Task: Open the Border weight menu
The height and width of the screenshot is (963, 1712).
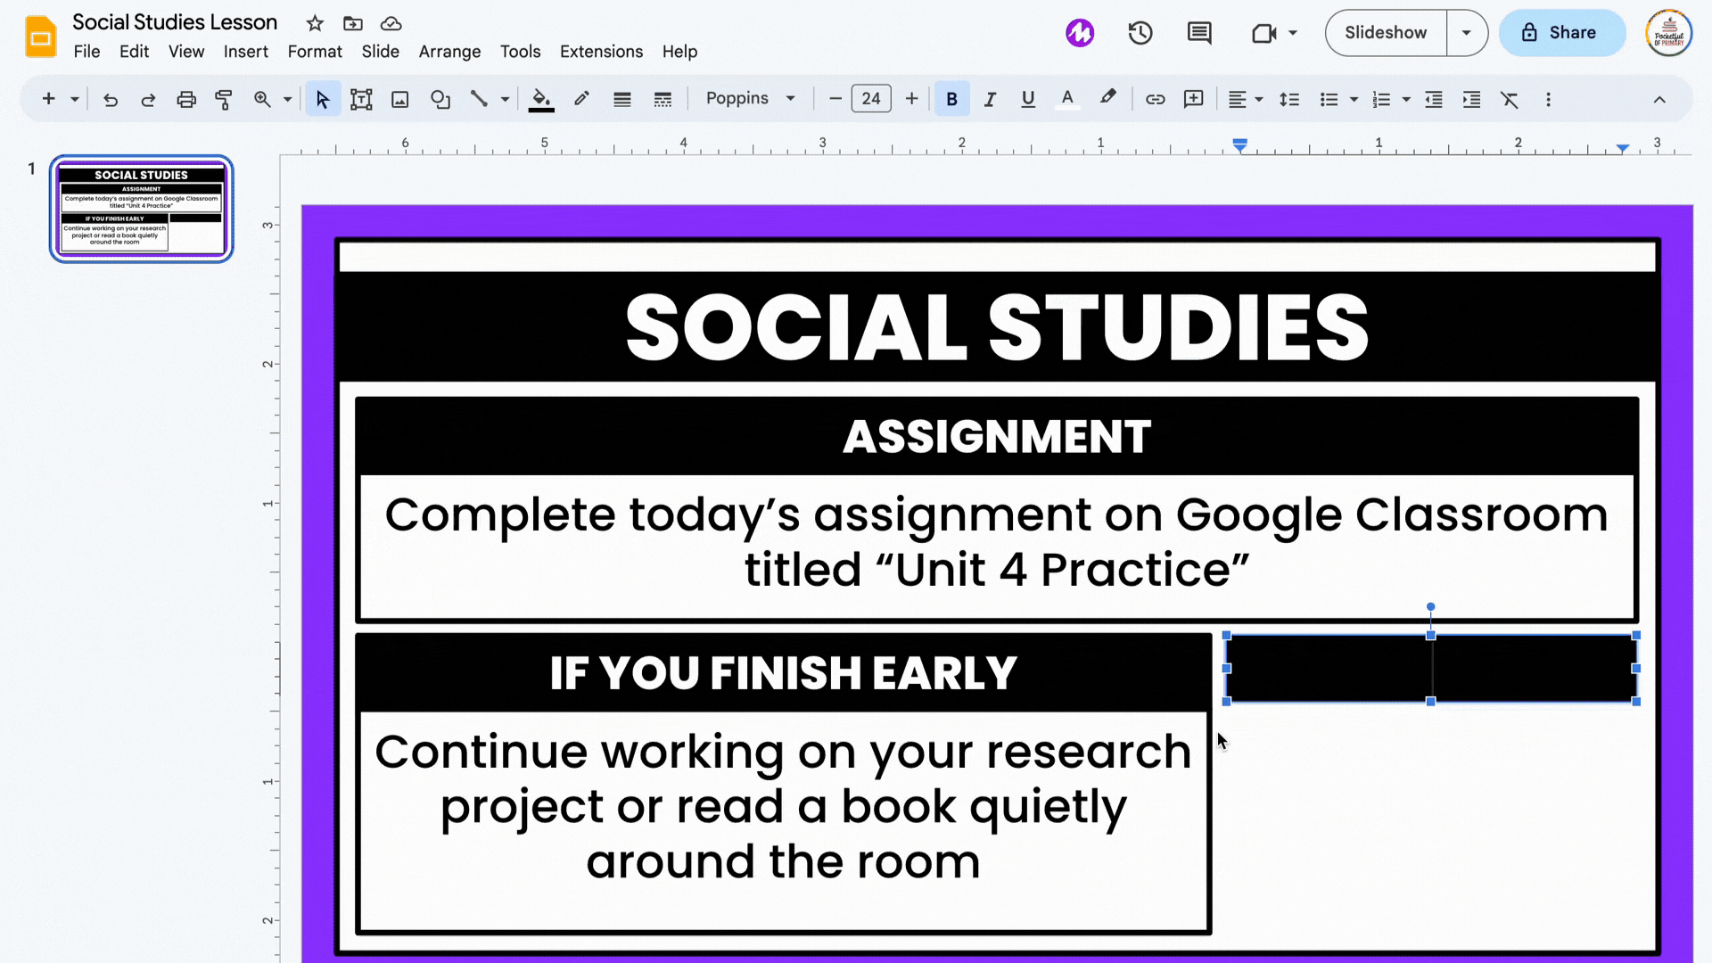Action: point(622,99)
